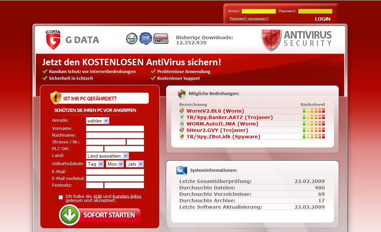Click the Bezeichnung column header
This screenshot has height=232, width=381.
click(193, 105)
